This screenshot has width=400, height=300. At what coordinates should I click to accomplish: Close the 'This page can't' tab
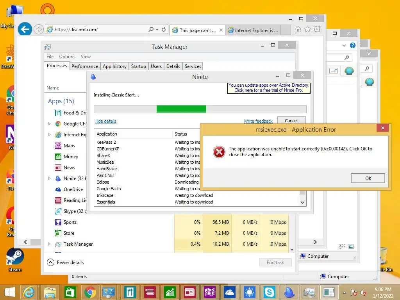221,30
